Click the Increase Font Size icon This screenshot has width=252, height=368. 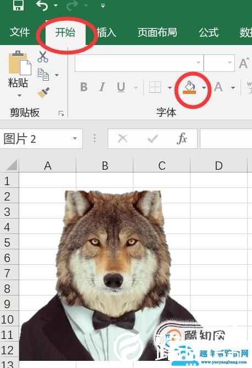pyautogui.click(x=244, y=63)
